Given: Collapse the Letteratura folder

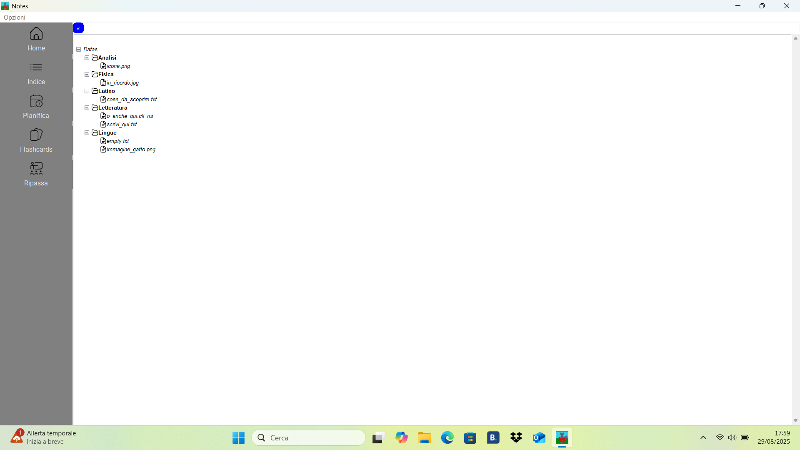Looking at the screenshot, I should pyautogui.click(x=87, y=108).
